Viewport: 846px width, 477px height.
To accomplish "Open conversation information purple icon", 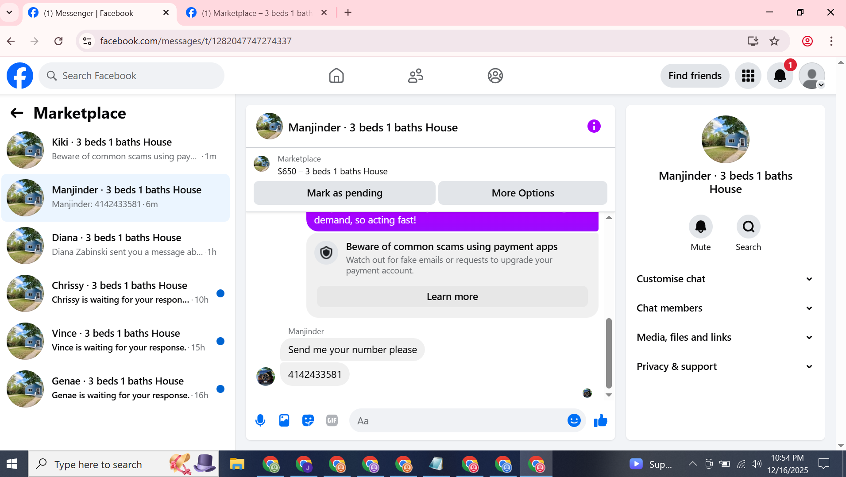I will click(x=594, y=127).
